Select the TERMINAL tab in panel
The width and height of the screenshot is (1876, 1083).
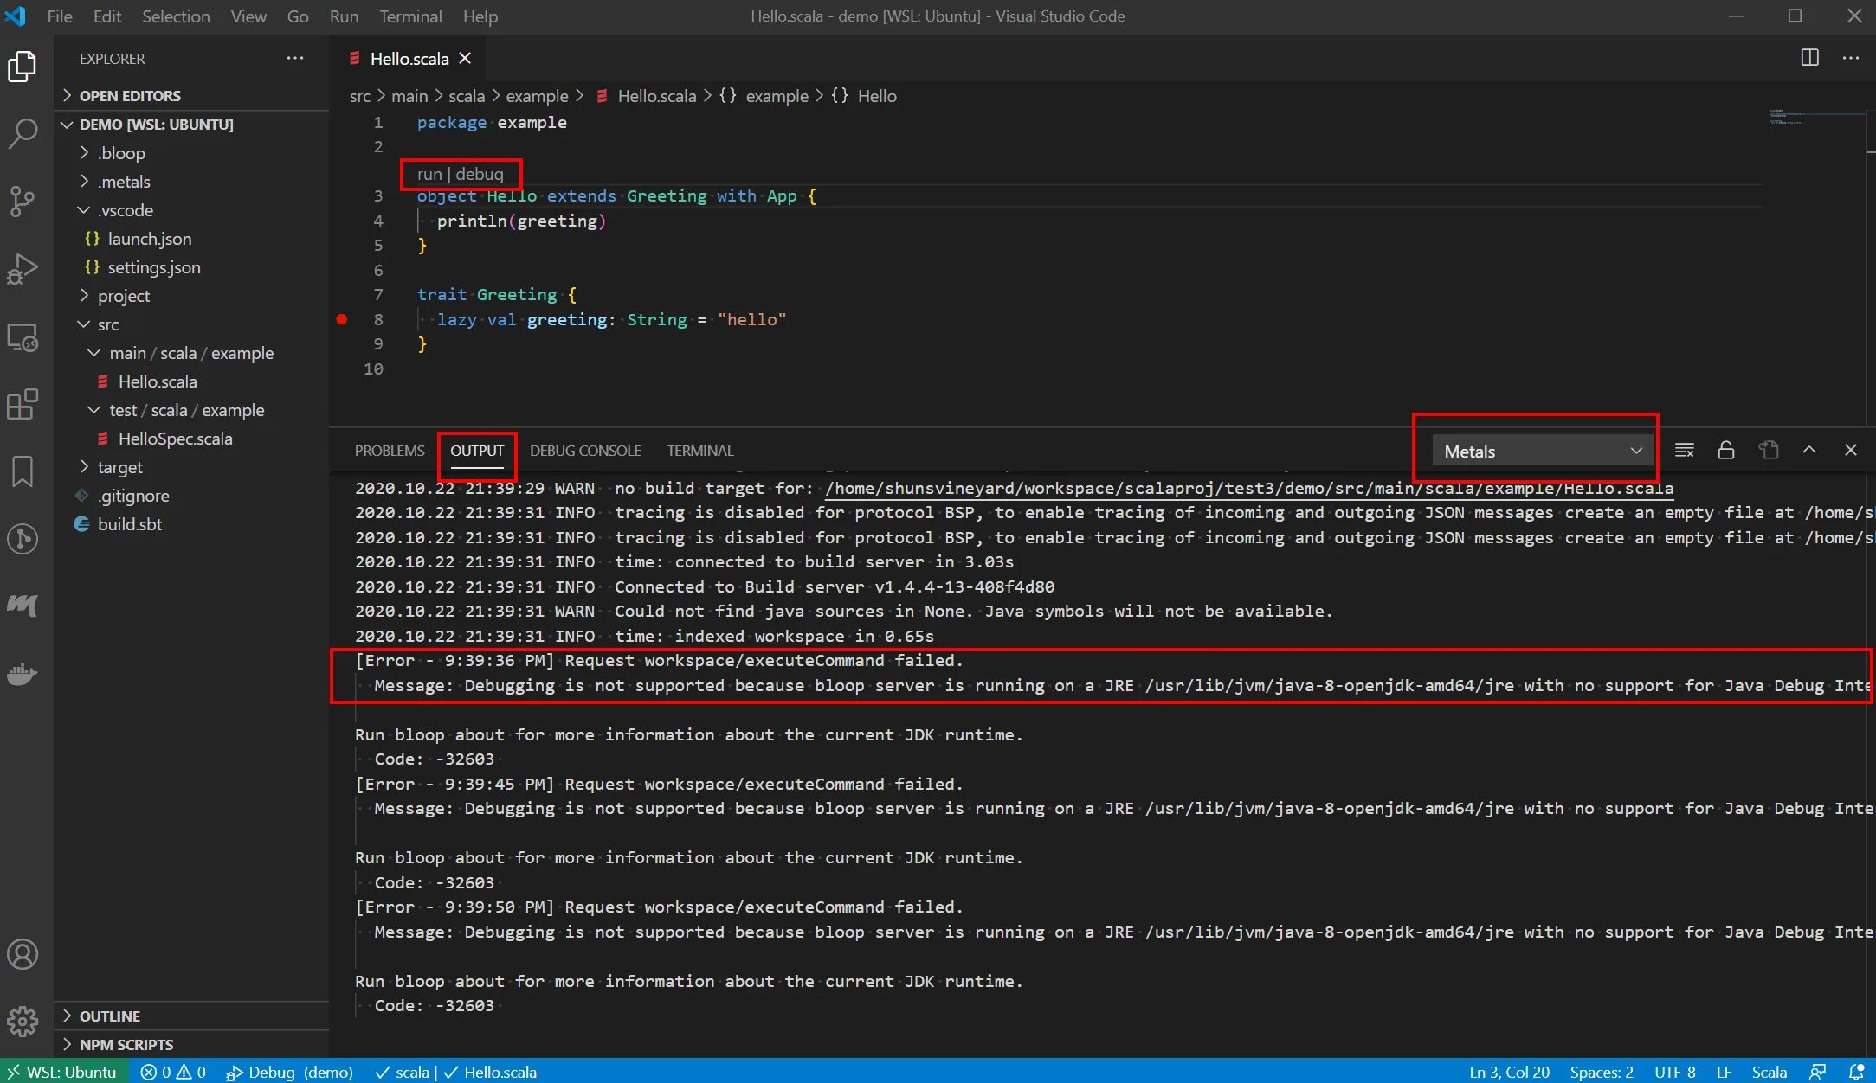699,450
